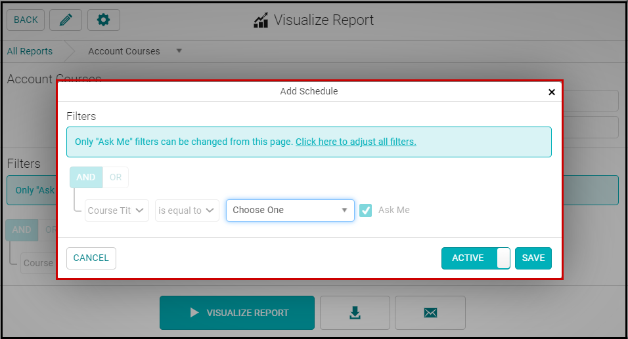Screen dimensions: 628x339
Task: Click 'Click here to adjust all filters' link
Action: click(356, 142)
